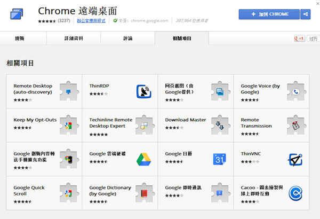
Task: Click the Keep My Opt-Outs extension title
Action: click(35, 120)
